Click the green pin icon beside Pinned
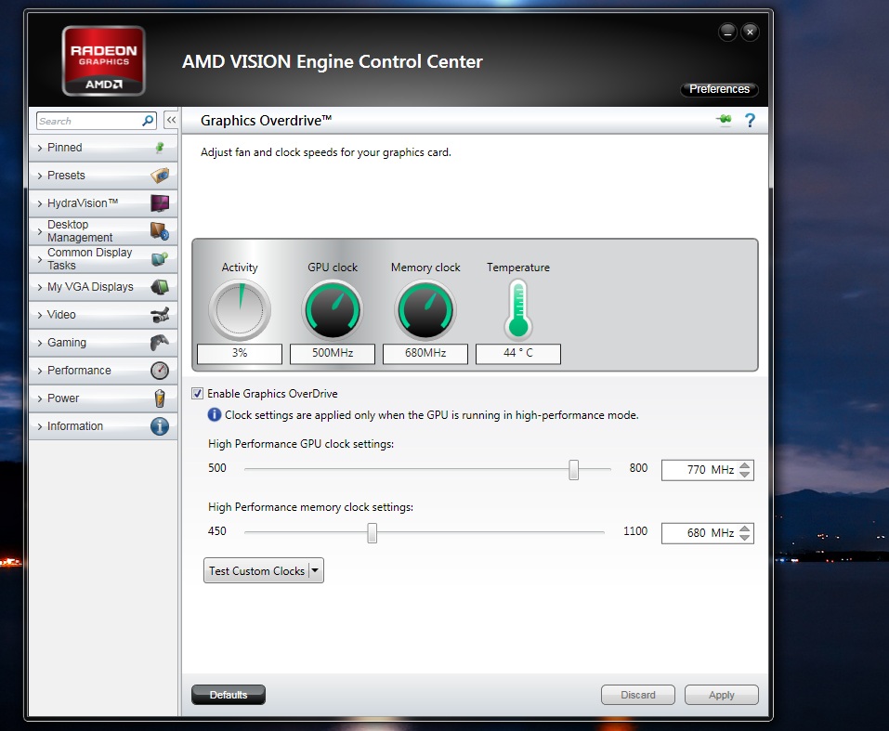889x731 pixels. pos(160,148)
